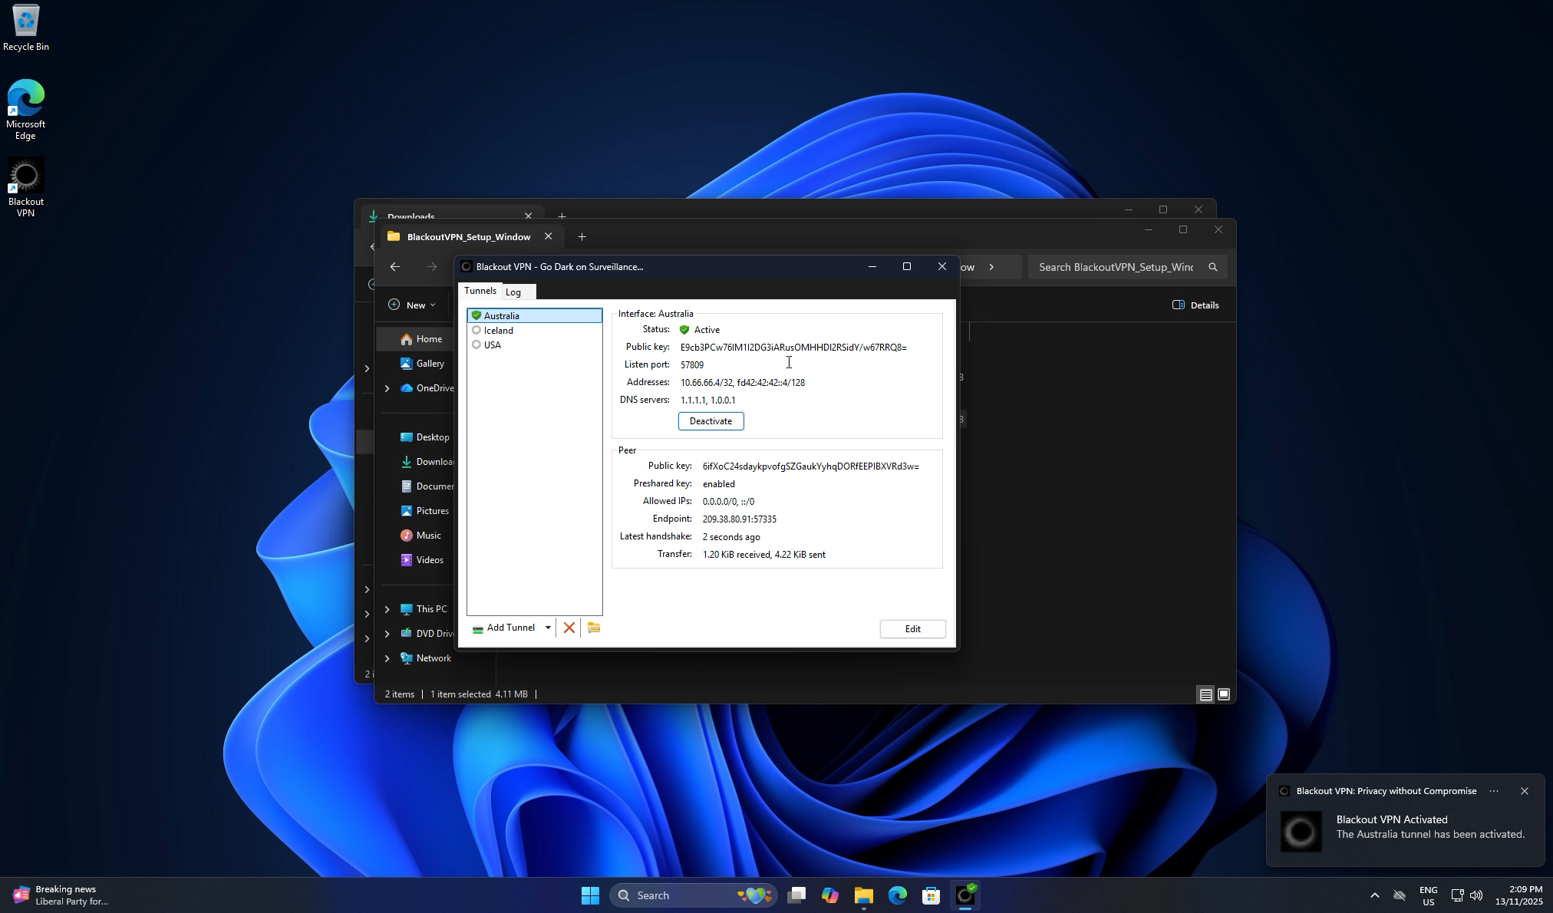Launch Copilot from the taskbar
This screenshot has width=1553, height=913.
click(x=831, y=895)
